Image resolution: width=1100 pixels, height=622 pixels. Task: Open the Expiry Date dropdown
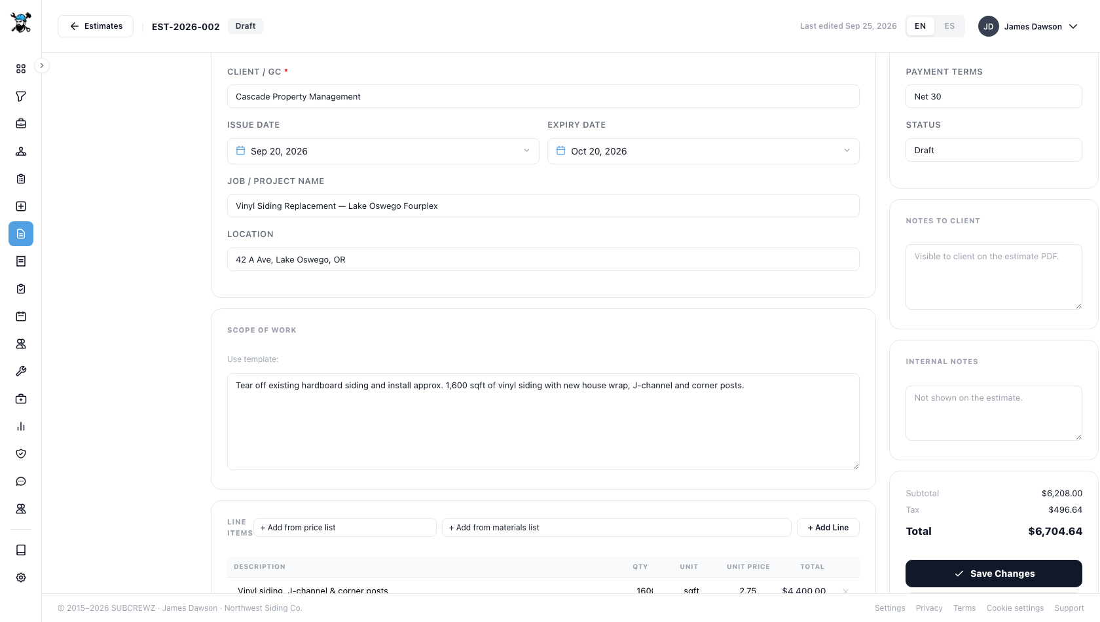tap(703, 151)
